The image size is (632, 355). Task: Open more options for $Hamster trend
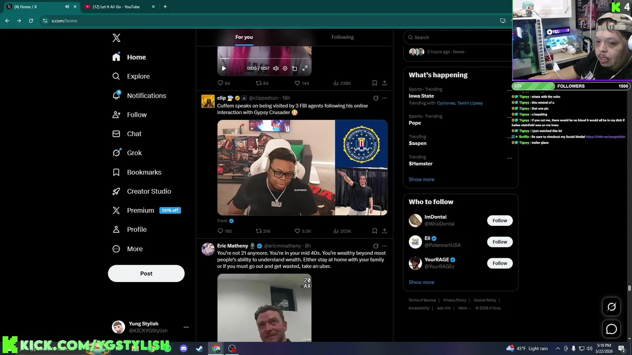coord(510,158)
